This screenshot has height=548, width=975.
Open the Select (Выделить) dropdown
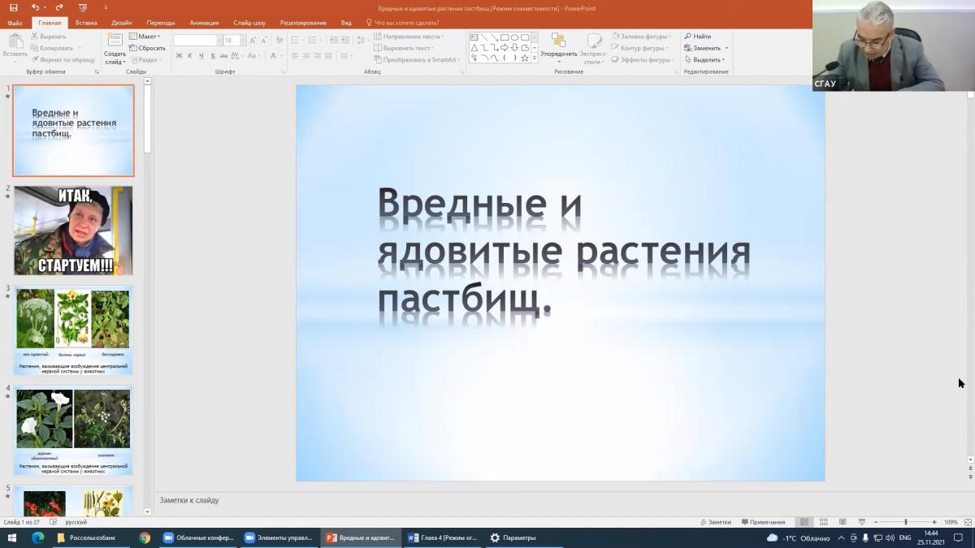pyautogui.click(x=704, y=59)
